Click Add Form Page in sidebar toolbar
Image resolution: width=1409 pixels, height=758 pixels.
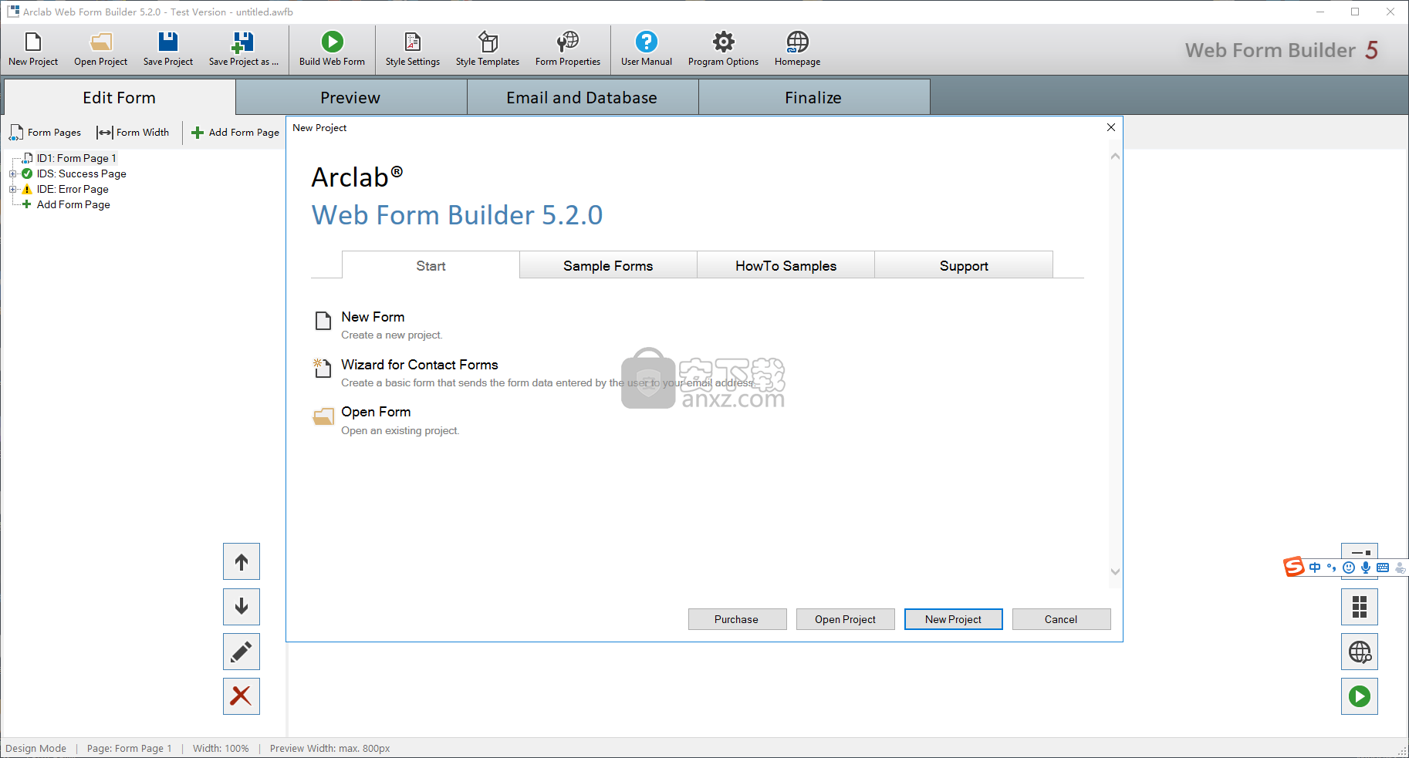pos(235,133)
